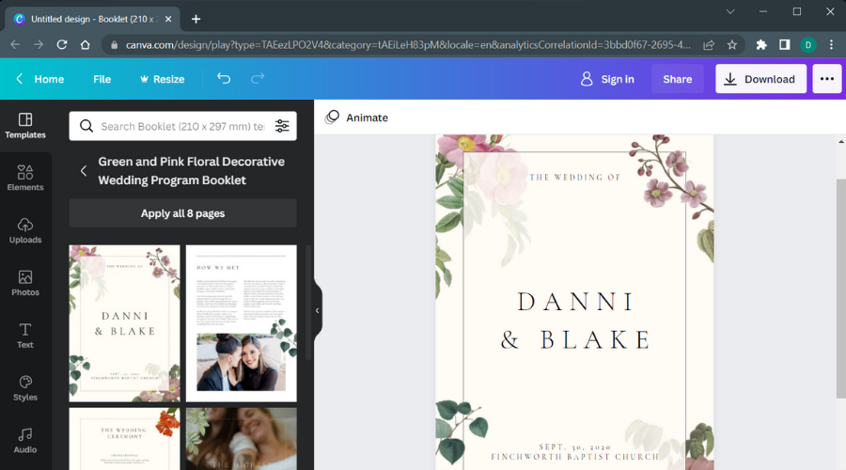The image size is (846, 470).
Task: Open the Audio sidebar tab
Action: coord(25,440)
